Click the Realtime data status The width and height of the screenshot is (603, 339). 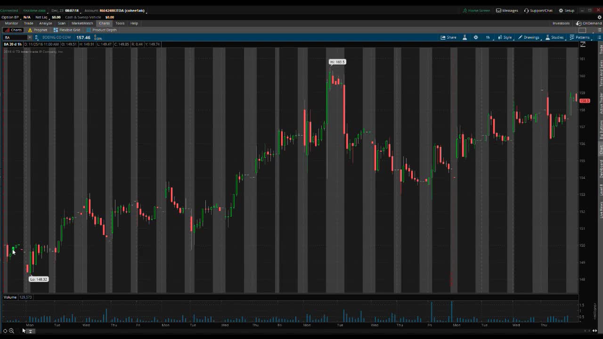(x=34, y=10)
